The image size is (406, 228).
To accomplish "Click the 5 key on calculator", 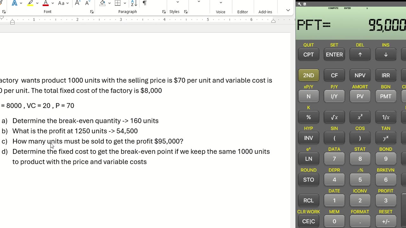I will point(360,180).
